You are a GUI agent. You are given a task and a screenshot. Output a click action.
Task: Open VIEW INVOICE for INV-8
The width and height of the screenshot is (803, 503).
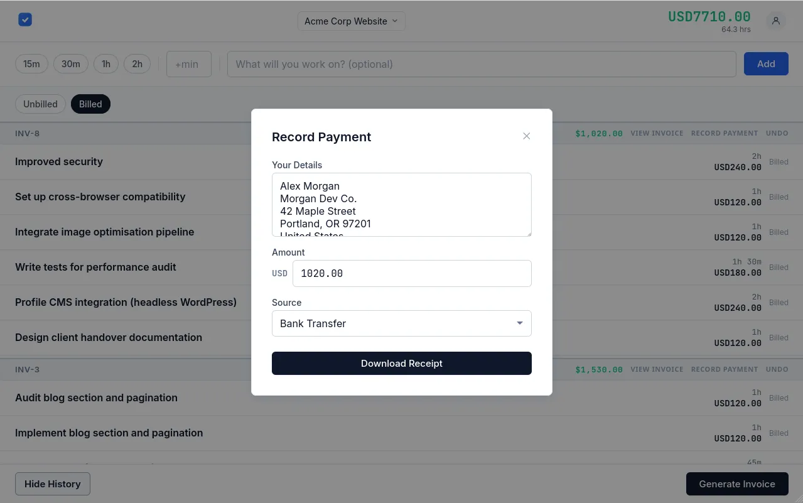[x=657, y=133]
